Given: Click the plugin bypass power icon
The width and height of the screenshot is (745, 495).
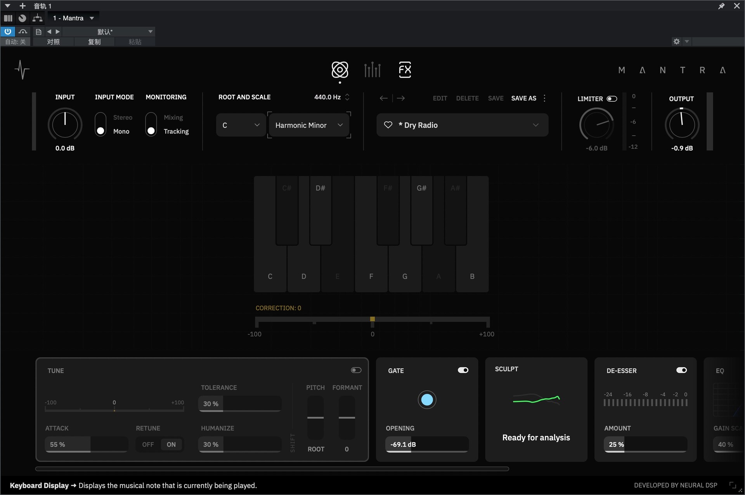Looking at the screenshot, I should coord(8,31).
